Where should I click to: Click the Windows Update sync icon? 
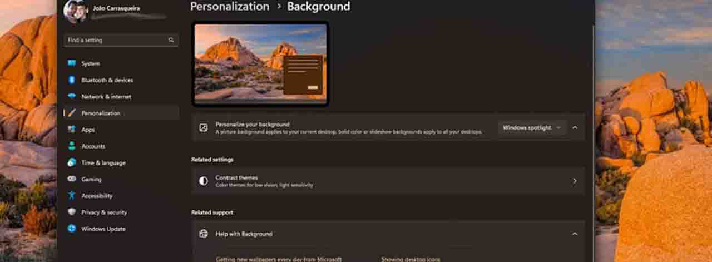(72, 229)
